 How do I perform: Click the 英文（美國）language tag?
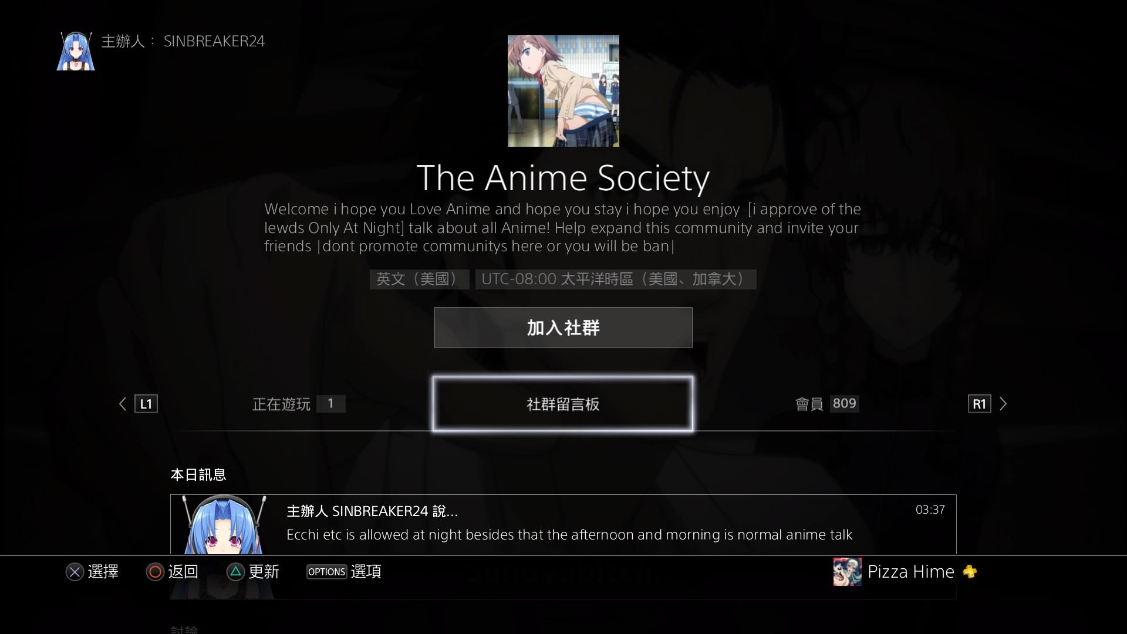(419, 279)
